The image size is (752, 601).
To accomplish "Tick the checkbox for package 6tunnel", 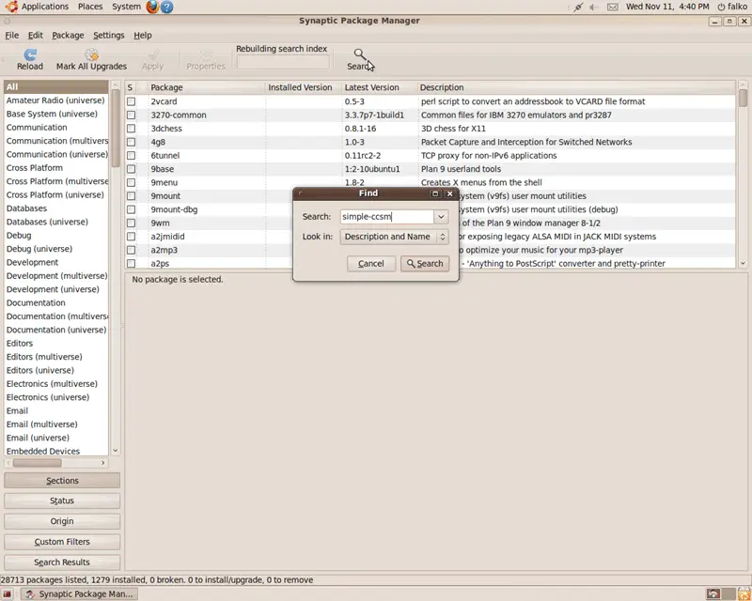I will coord(131,155).
